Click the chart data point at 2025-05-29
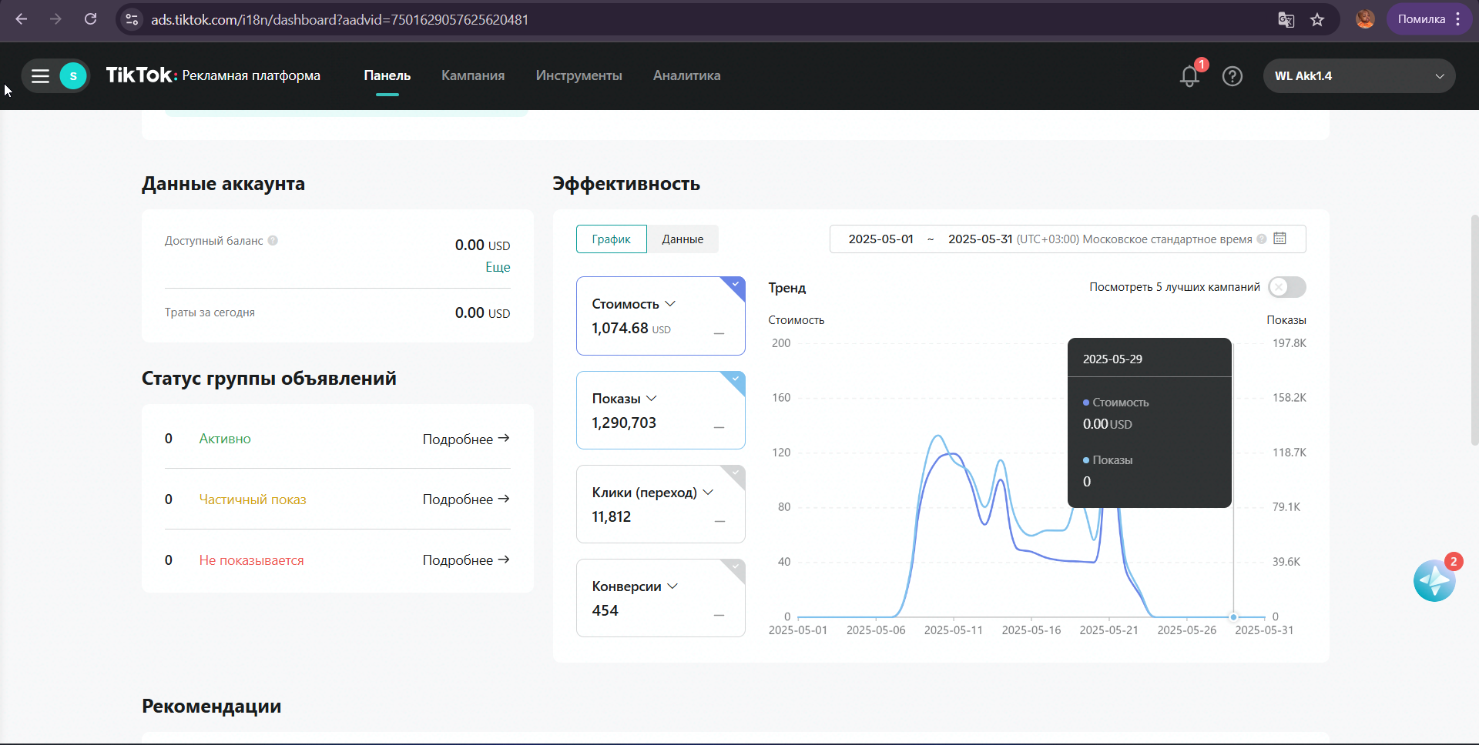1479x745 pixels. tap(1233, 617)
